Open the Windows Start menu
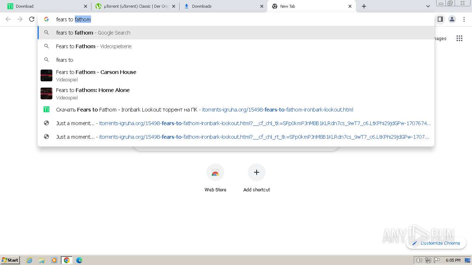Screen dimensions: 472x265 [10, 260]
